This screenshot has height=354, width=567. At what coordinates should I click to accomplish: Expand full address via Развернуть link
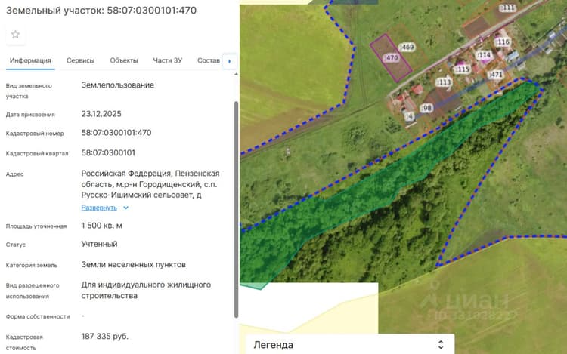99,208
